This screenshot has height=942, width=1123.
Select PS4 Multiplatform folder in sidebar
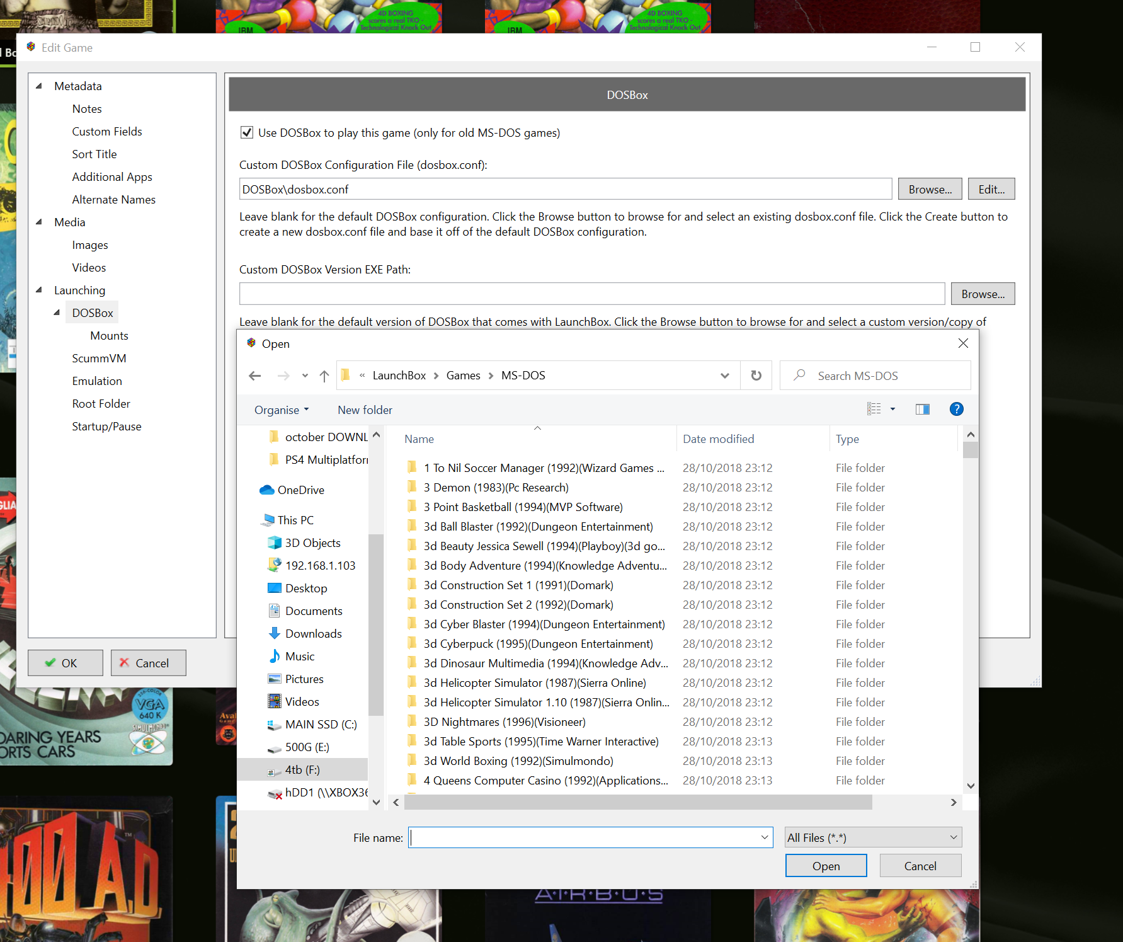click(x=318, y=459)
